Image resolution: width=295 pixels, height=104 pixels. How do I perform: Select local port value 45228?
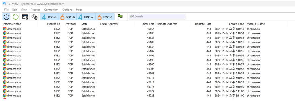(x=150, y=96)
